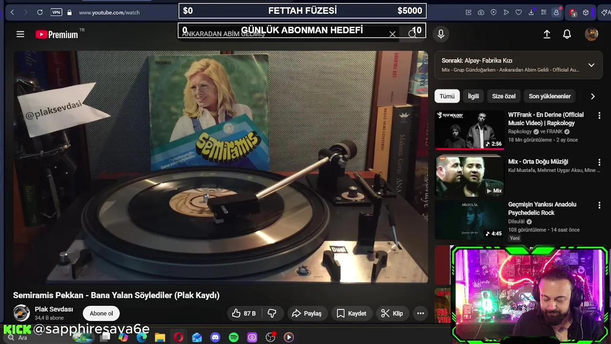This screenshot has height=344, width=611.
Task: Open the more actions menu under the video
Action: click(x=421, y=313)
